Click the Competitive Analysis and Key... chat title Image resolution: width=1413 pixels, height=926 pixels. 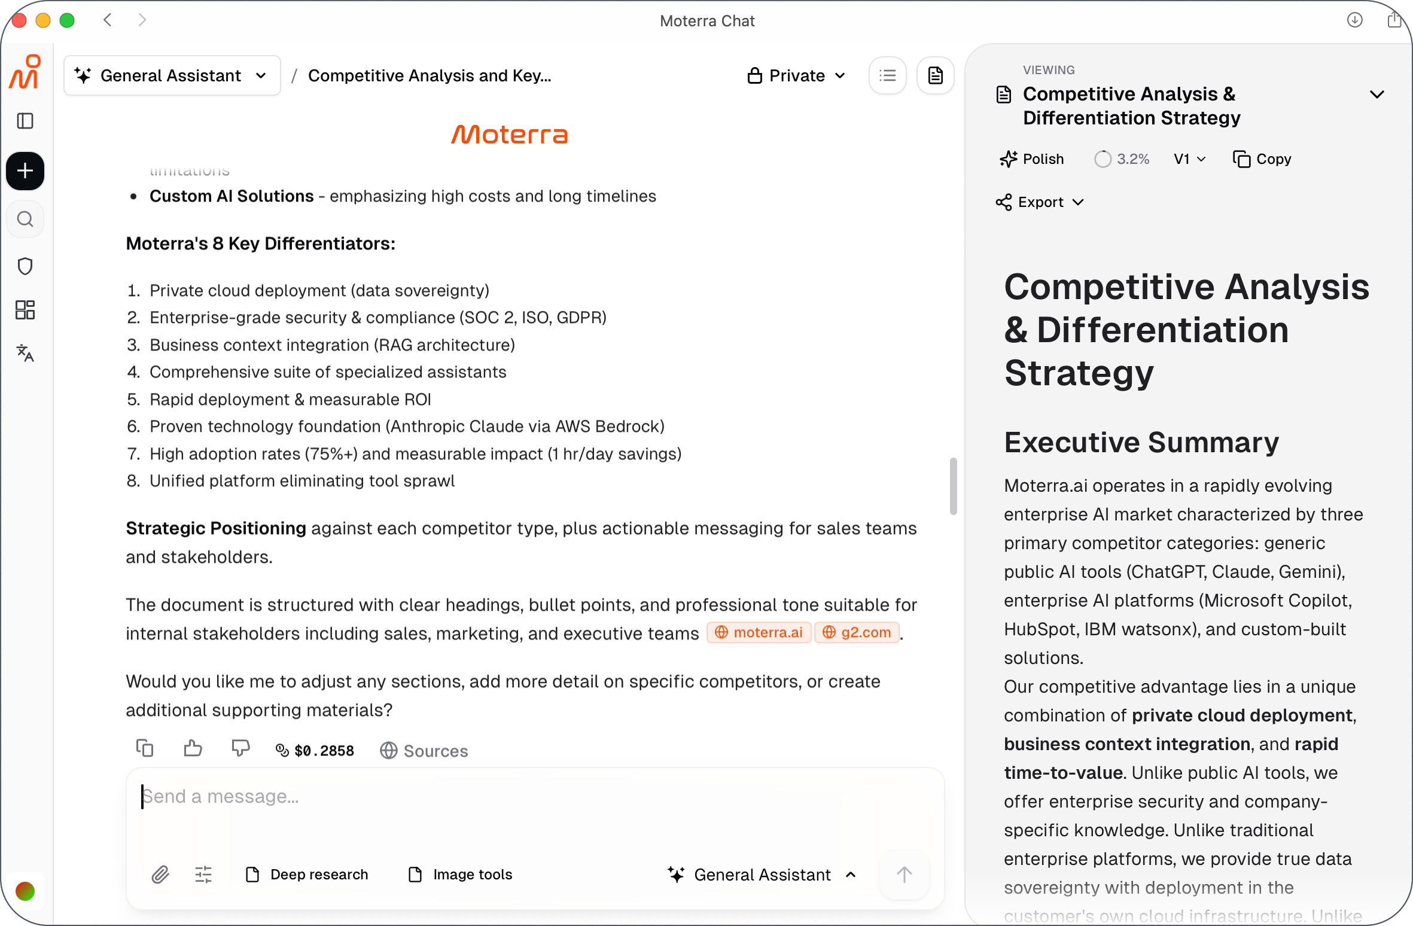coord(430,75)
